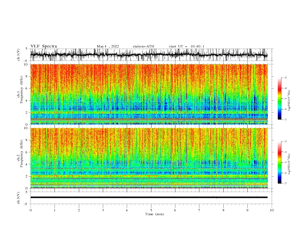Click the ch.2 Frequency (kHz) axis label
Screen dimensions: 306x236
pyautogui.click(x=20, y=153)
